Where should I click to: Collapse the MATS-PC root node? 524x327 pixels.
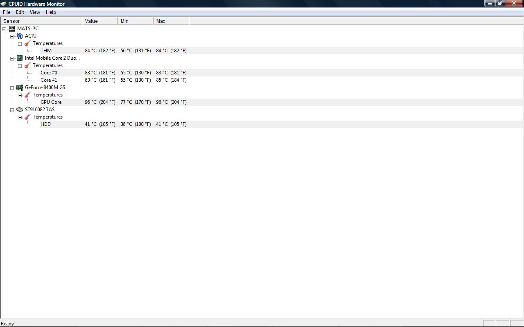pyautogui.click(x=5, y=29)
